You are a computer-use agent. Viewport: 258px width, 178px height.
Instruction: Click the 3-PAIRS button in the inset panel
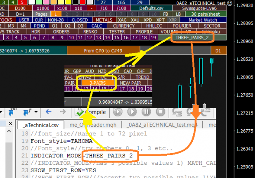click(x=97, y=83)
